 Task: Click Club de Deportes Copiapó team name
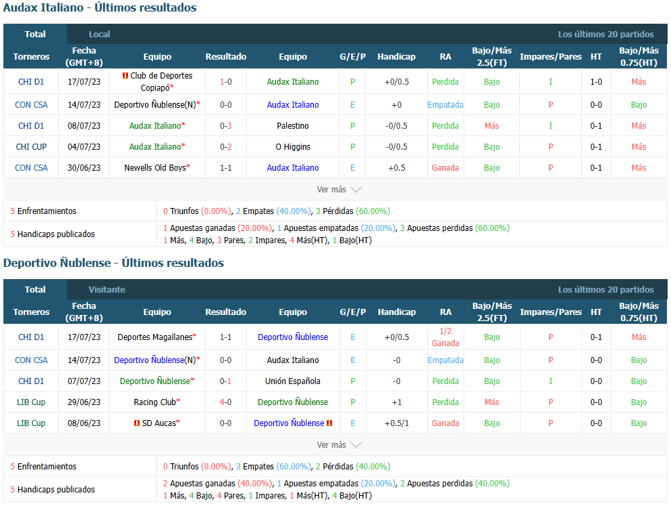point(161,82)
